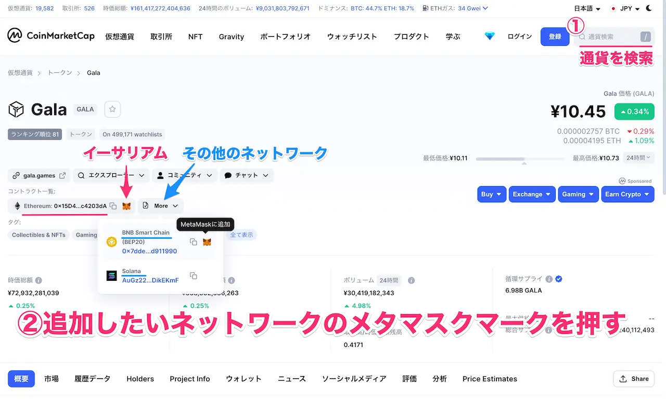Switch to the 分析 tab

(440, 379)
